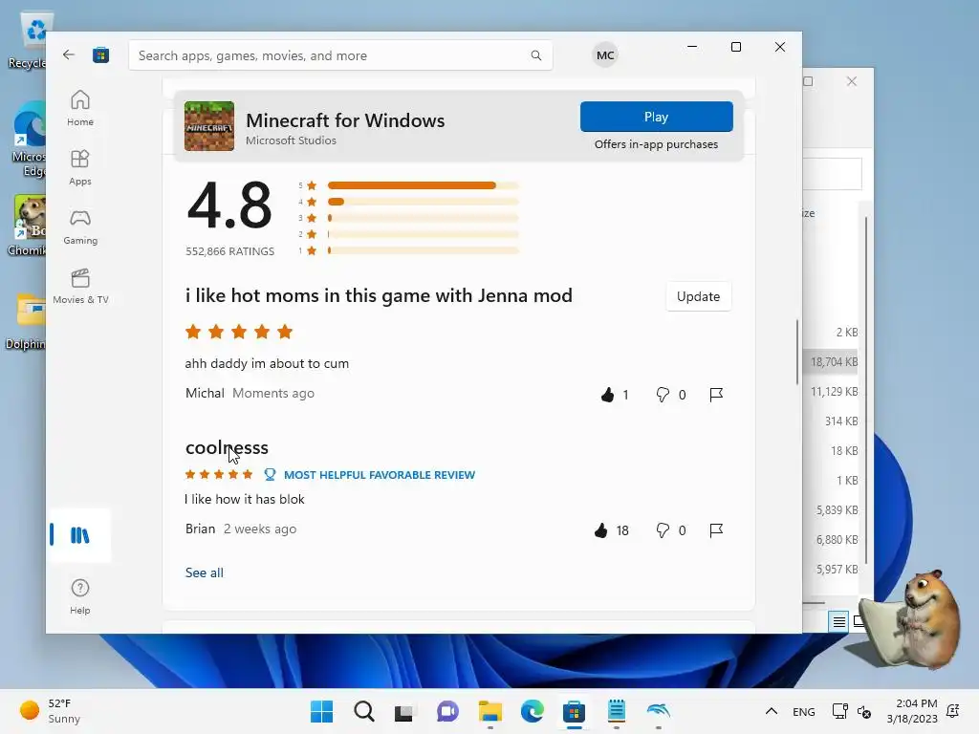Open Movies & TV section
This screenshot has height=734, width=979.
click(80, 286)
